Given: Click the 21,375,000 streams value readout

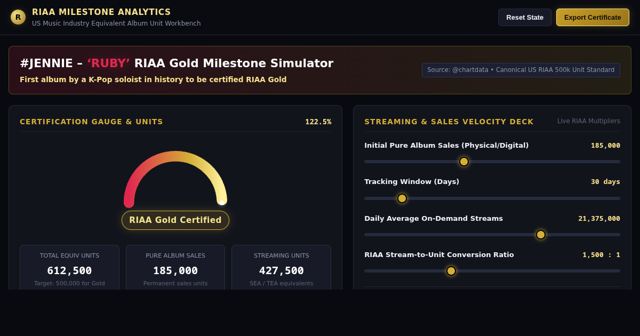Looking at the screenshot, I should click(x=599, y=219).
